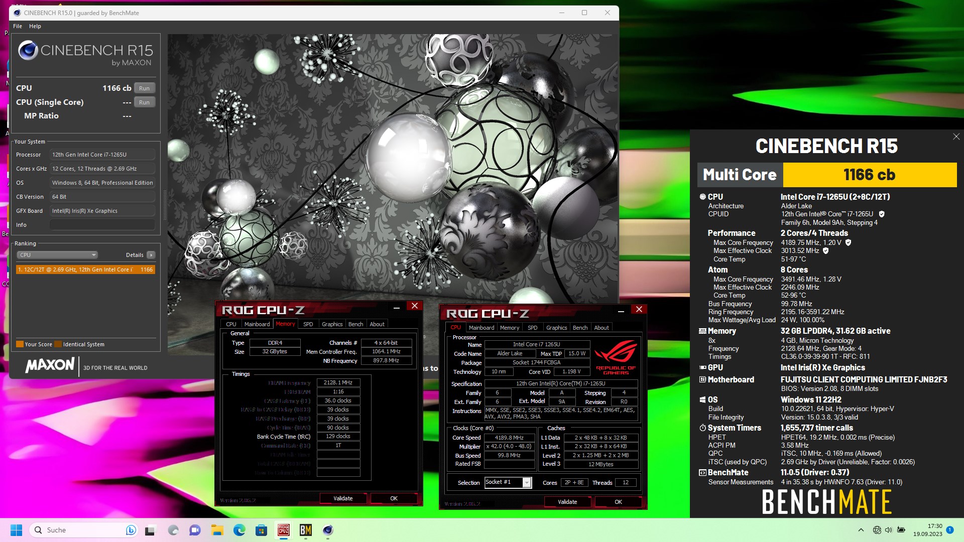Open SPD tab in left CPU-Z window
This screenshot has height=542, width=964.
point(308,324)
